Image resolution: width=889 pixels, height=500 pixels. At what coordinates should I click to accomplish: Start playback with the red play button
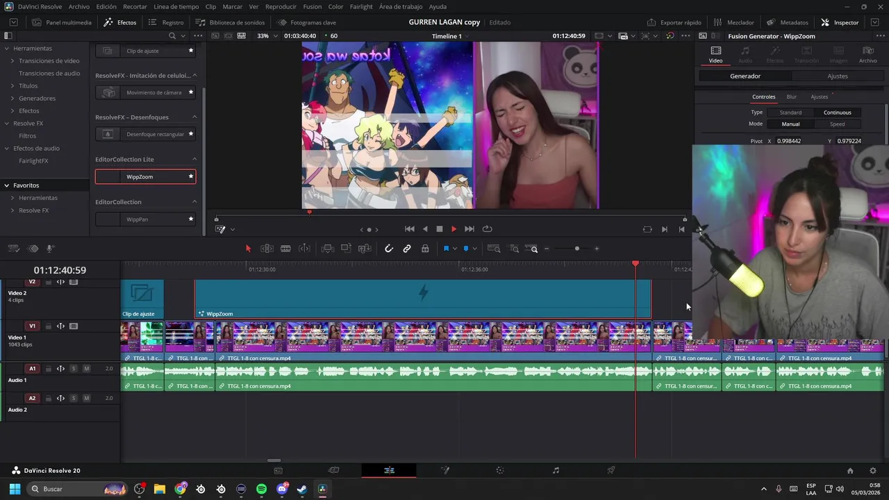[454, 229]
